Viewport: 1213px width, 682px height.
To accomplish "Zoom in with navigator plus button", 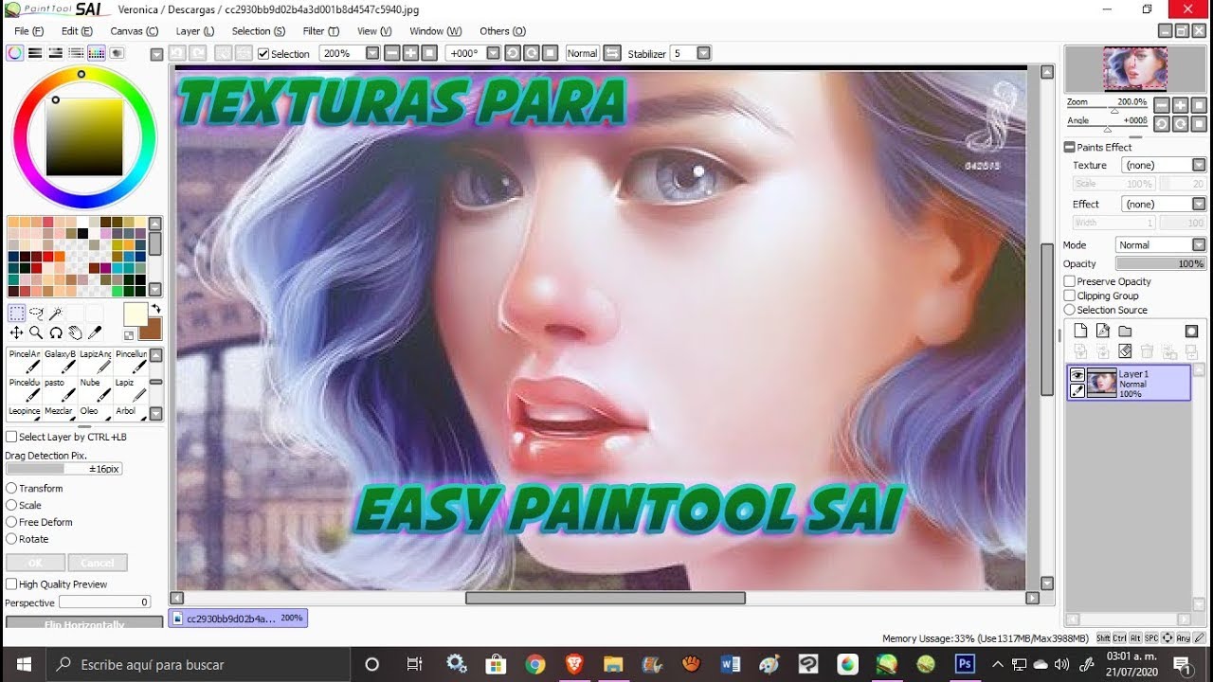I will tap(1180, 106).
